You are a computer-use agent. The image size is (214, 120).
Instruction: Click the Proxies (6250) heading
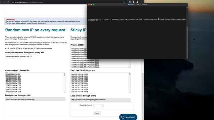77,45
